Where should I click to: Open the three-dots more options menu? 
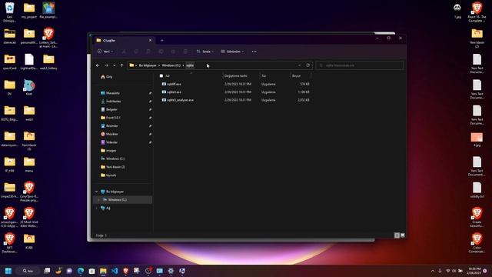(254, 52)
